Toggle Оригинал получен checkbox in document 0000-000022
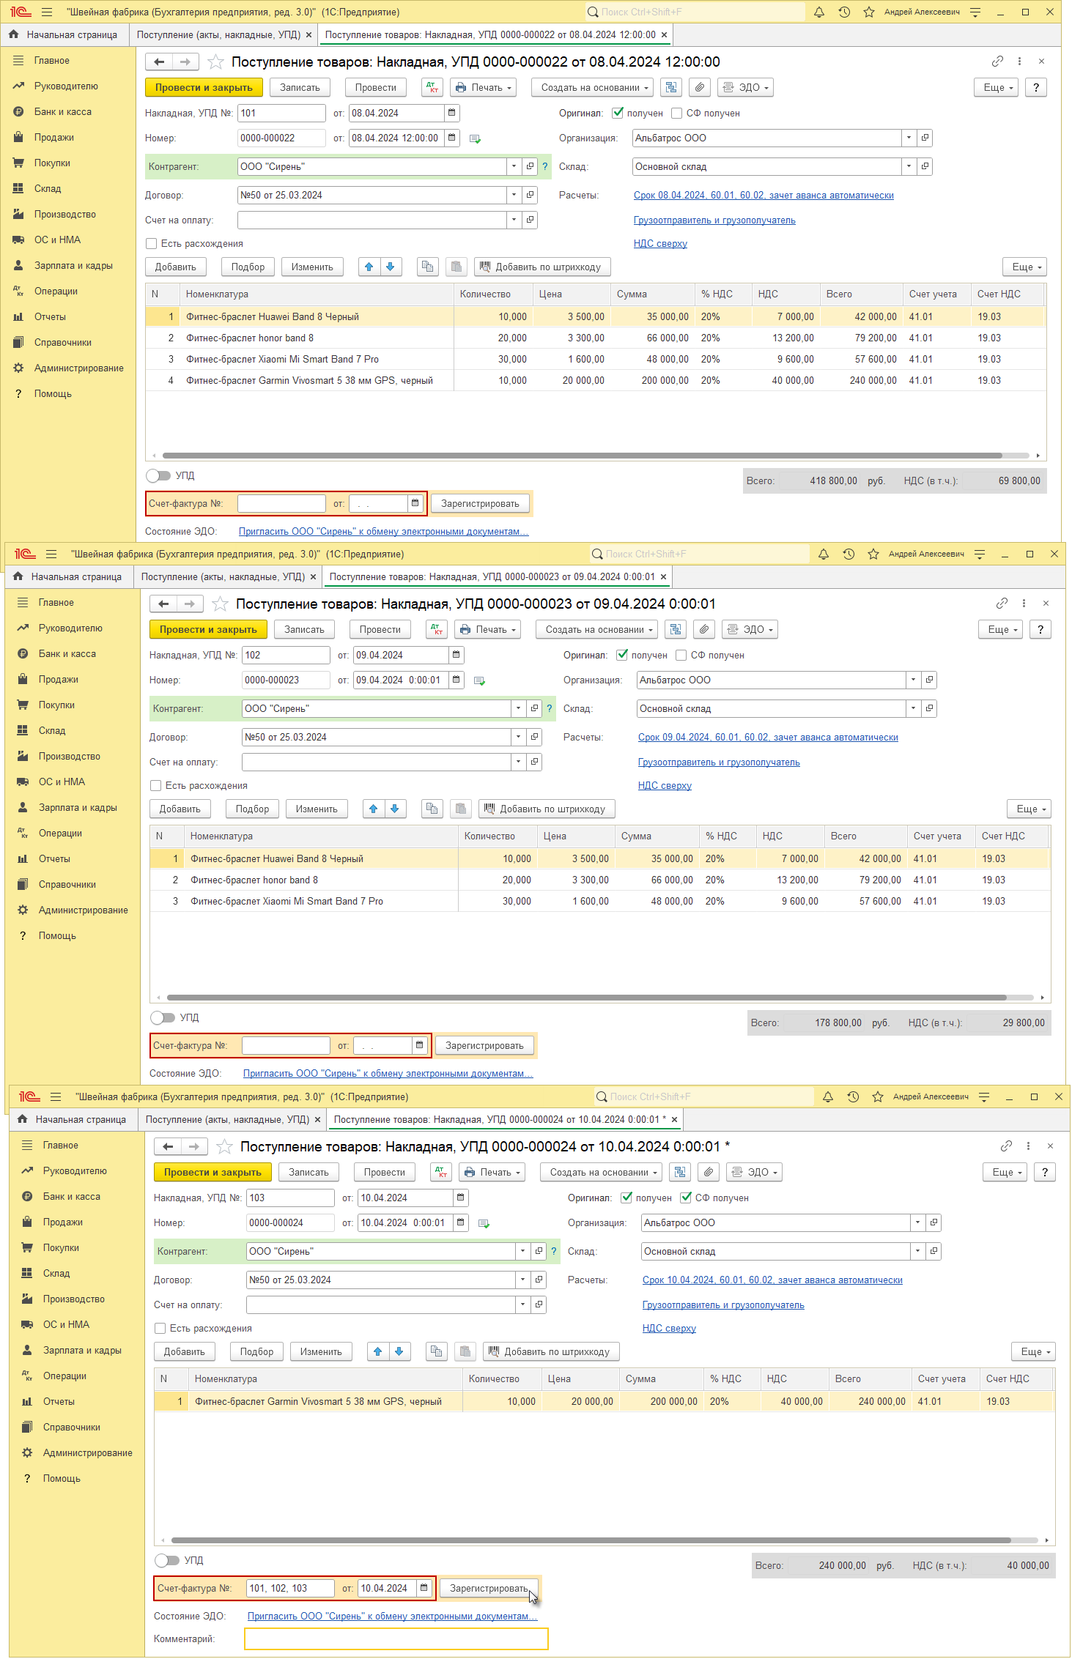1072x1659 pixels. [x=618, y=113]
